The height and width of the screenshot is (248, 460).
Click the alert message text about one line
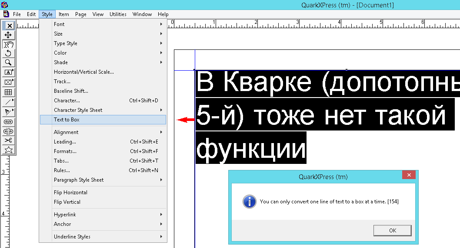(x=329, y=202)
